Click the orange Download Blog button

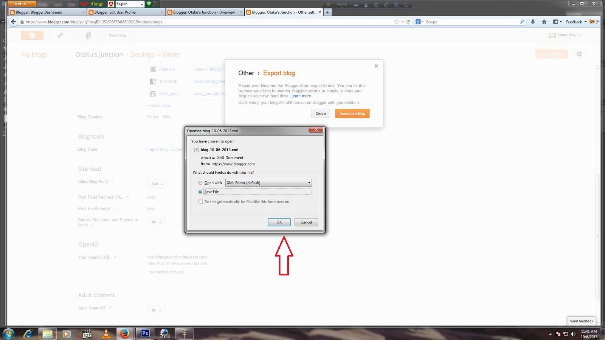(352, 114)
